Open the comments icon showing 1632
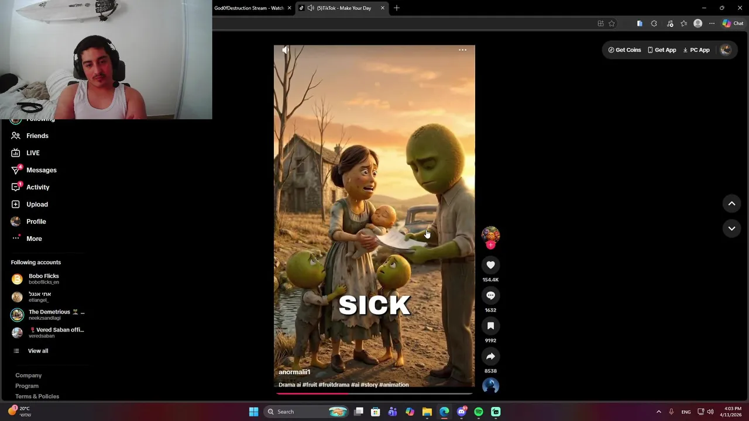The height and width of the screenshot is (421, 749). 490,295
